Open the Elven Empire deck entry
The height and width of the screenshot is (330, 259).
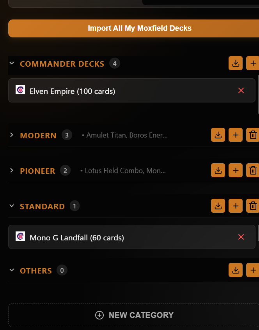[x=73, y=91]
